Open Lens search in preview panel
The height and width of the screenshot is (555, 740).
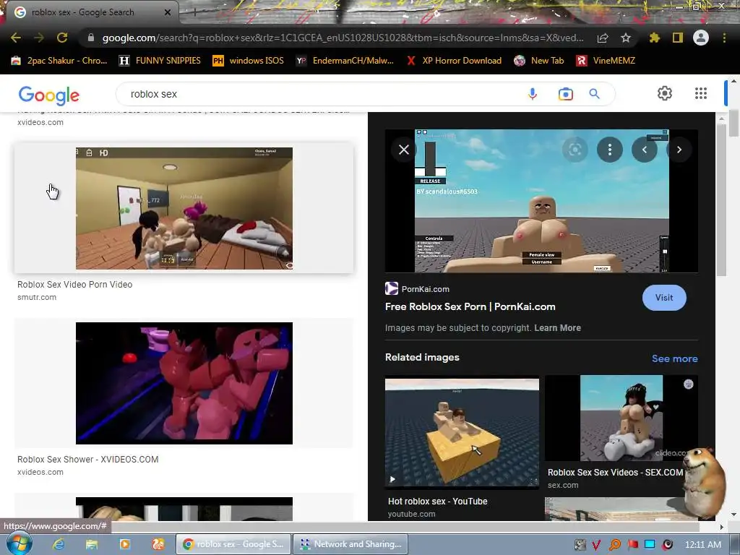tap(575, 150)
